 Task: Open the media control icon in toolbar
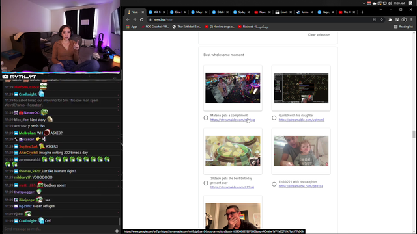[x=397, y=20]
